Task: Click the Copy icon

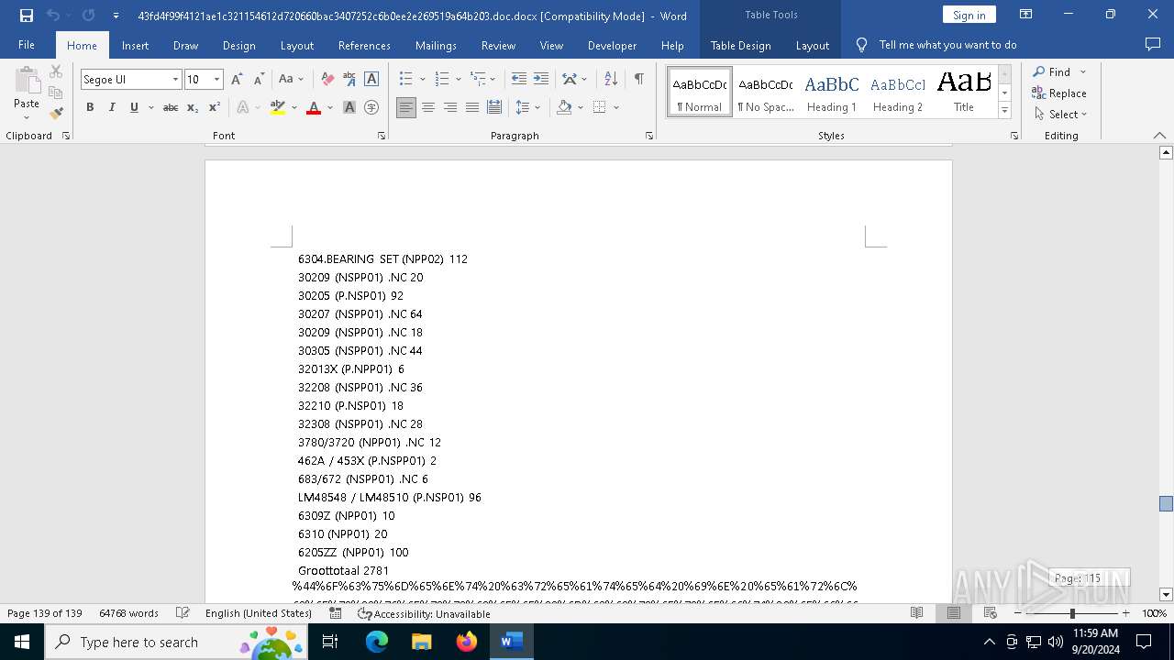Action: [56, 93]
